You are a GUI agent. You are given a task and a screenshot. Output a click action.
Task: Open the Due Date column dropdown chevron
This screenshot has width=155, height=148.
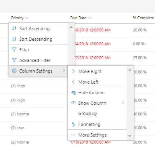click(90, 18)
